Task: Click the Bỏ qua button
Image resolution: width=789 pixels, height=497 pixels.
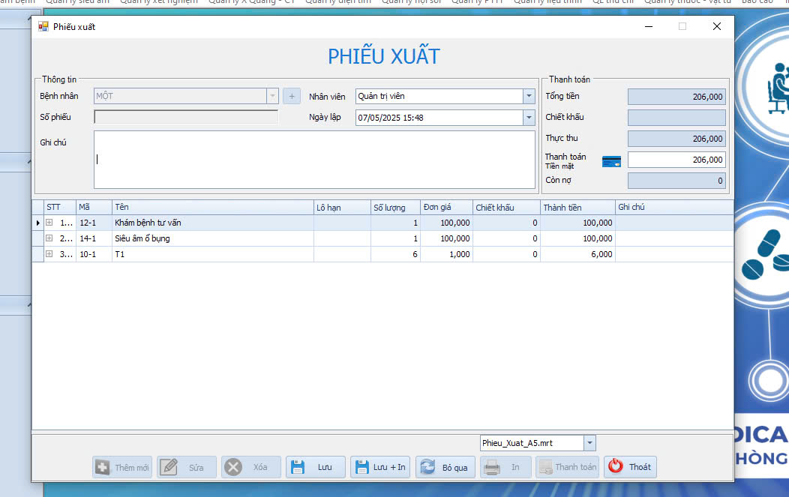Action: point(445,467)
